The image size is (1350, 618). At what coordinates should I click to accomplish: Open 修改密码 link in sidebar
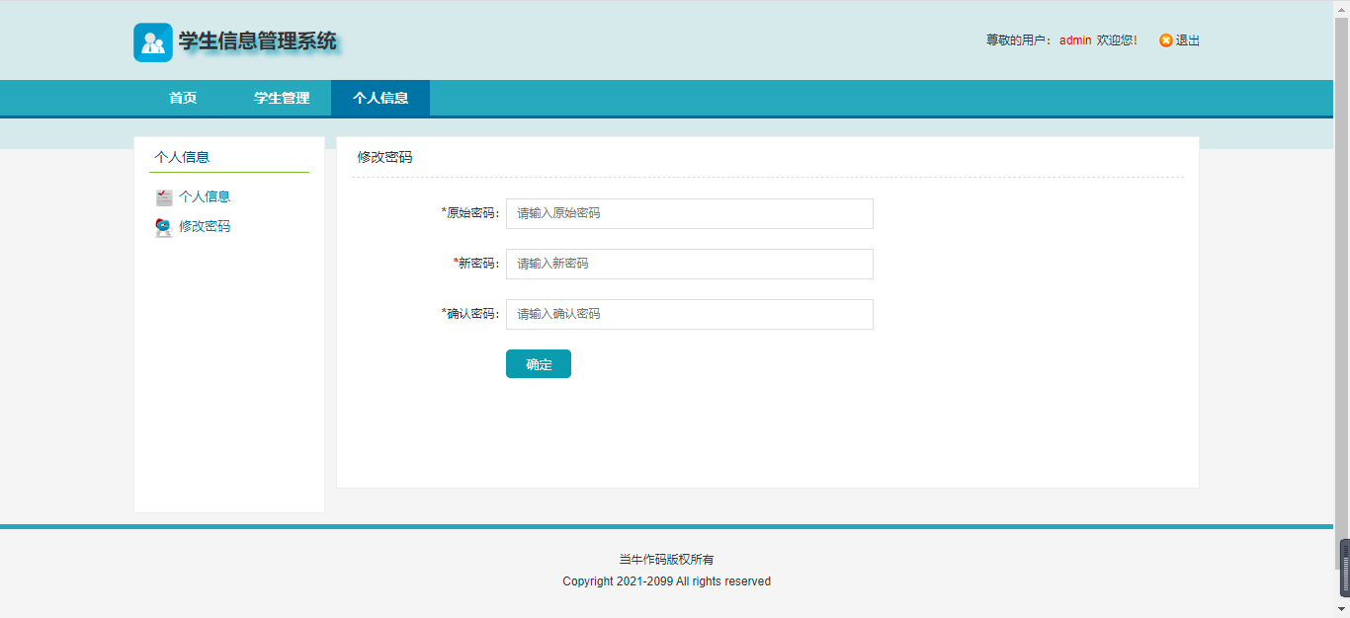205,226
